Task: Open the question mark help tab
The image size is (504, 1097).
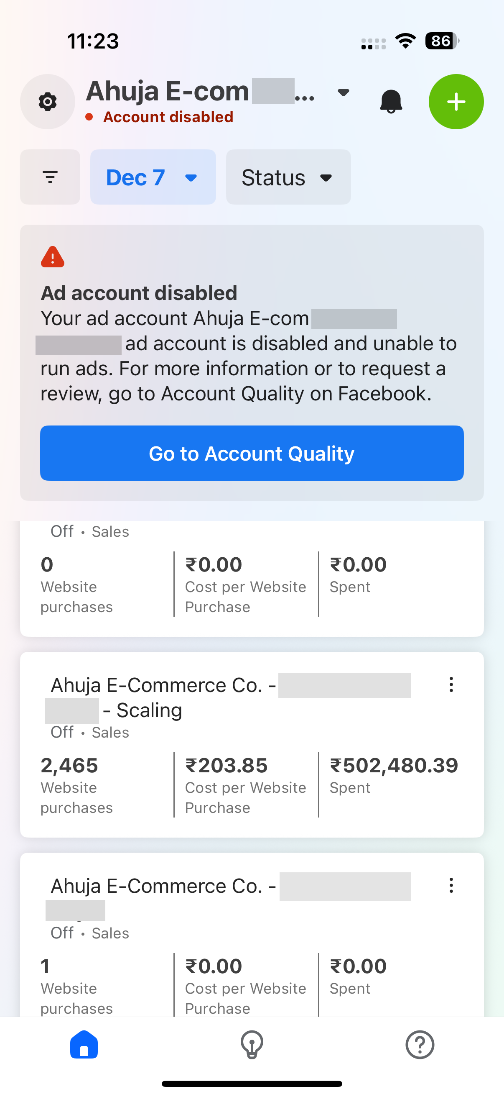Action: 420,1045
